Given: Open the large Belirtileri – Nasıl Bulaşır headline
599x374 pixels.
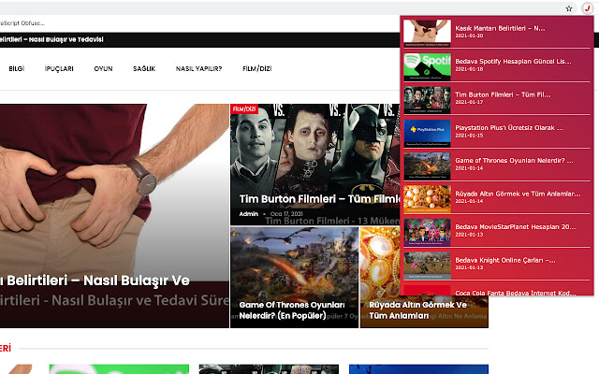Looking at the screenshot, I should click(x=95, y=280).
